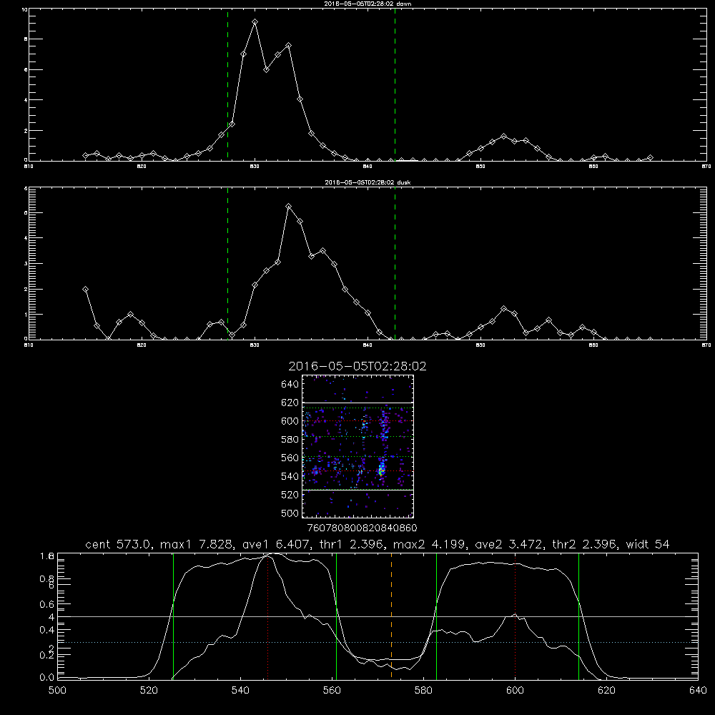Click heat map y-axis label '500'
Viewport: 715px width, 715px height.
(x=290, y=513)
